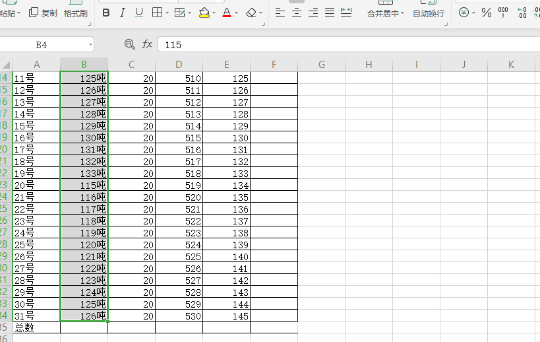The image size is (540, 342).
Task: Click 自动换行 wrap text button
Action: click(x=429, y=13)
